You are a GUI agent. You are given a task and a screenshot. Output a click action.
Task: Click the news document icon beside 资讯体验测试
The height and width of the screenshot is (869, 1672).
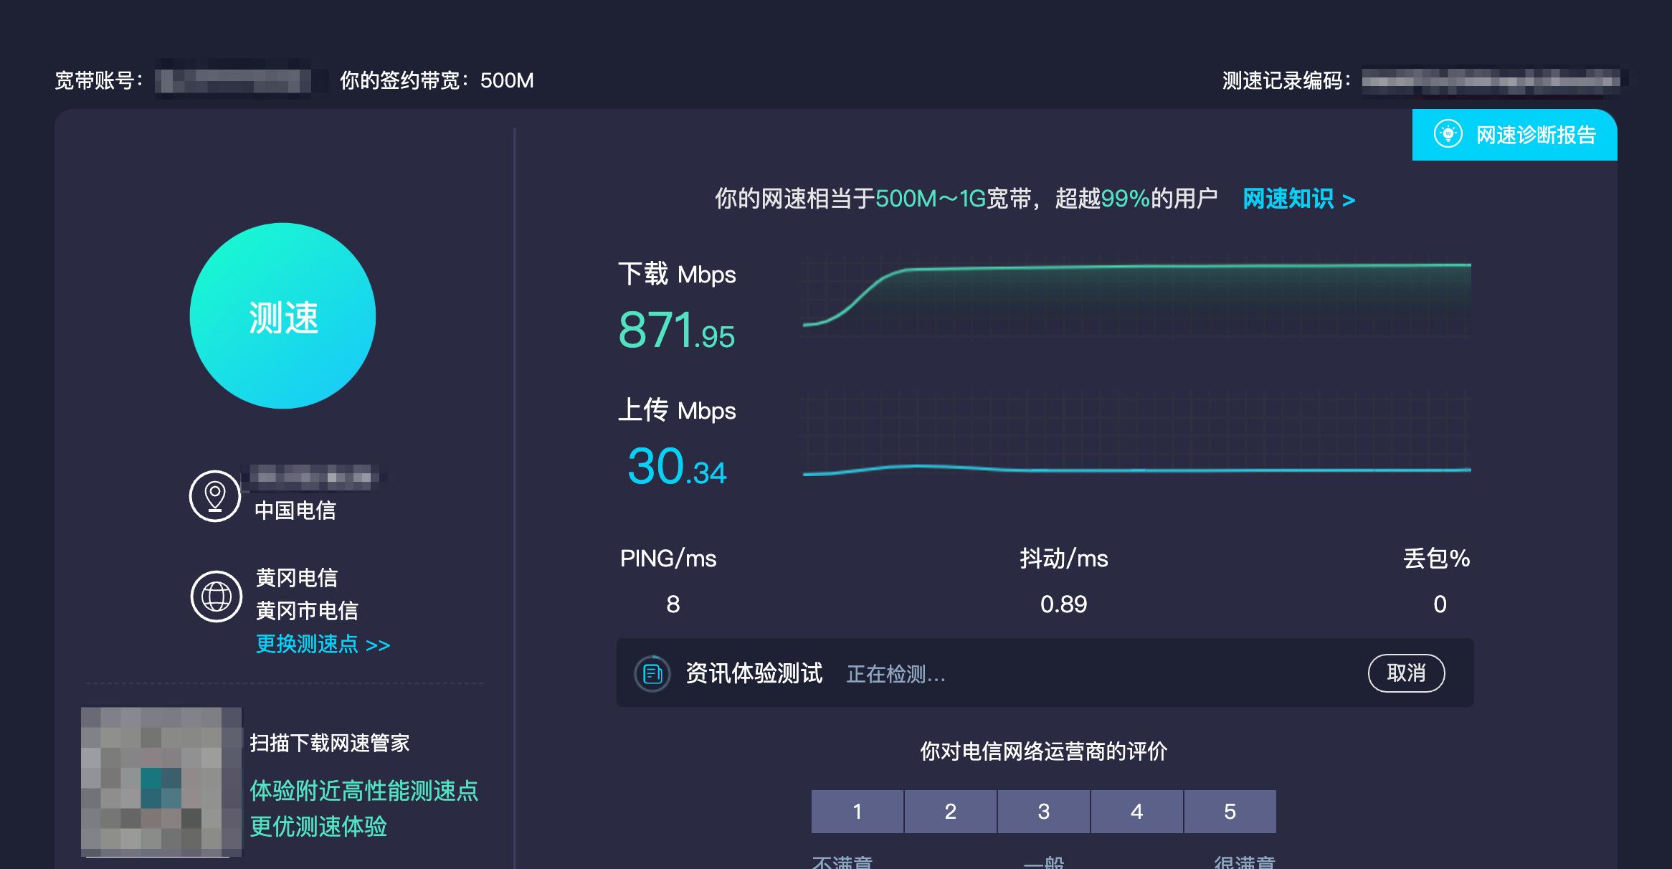652,673
